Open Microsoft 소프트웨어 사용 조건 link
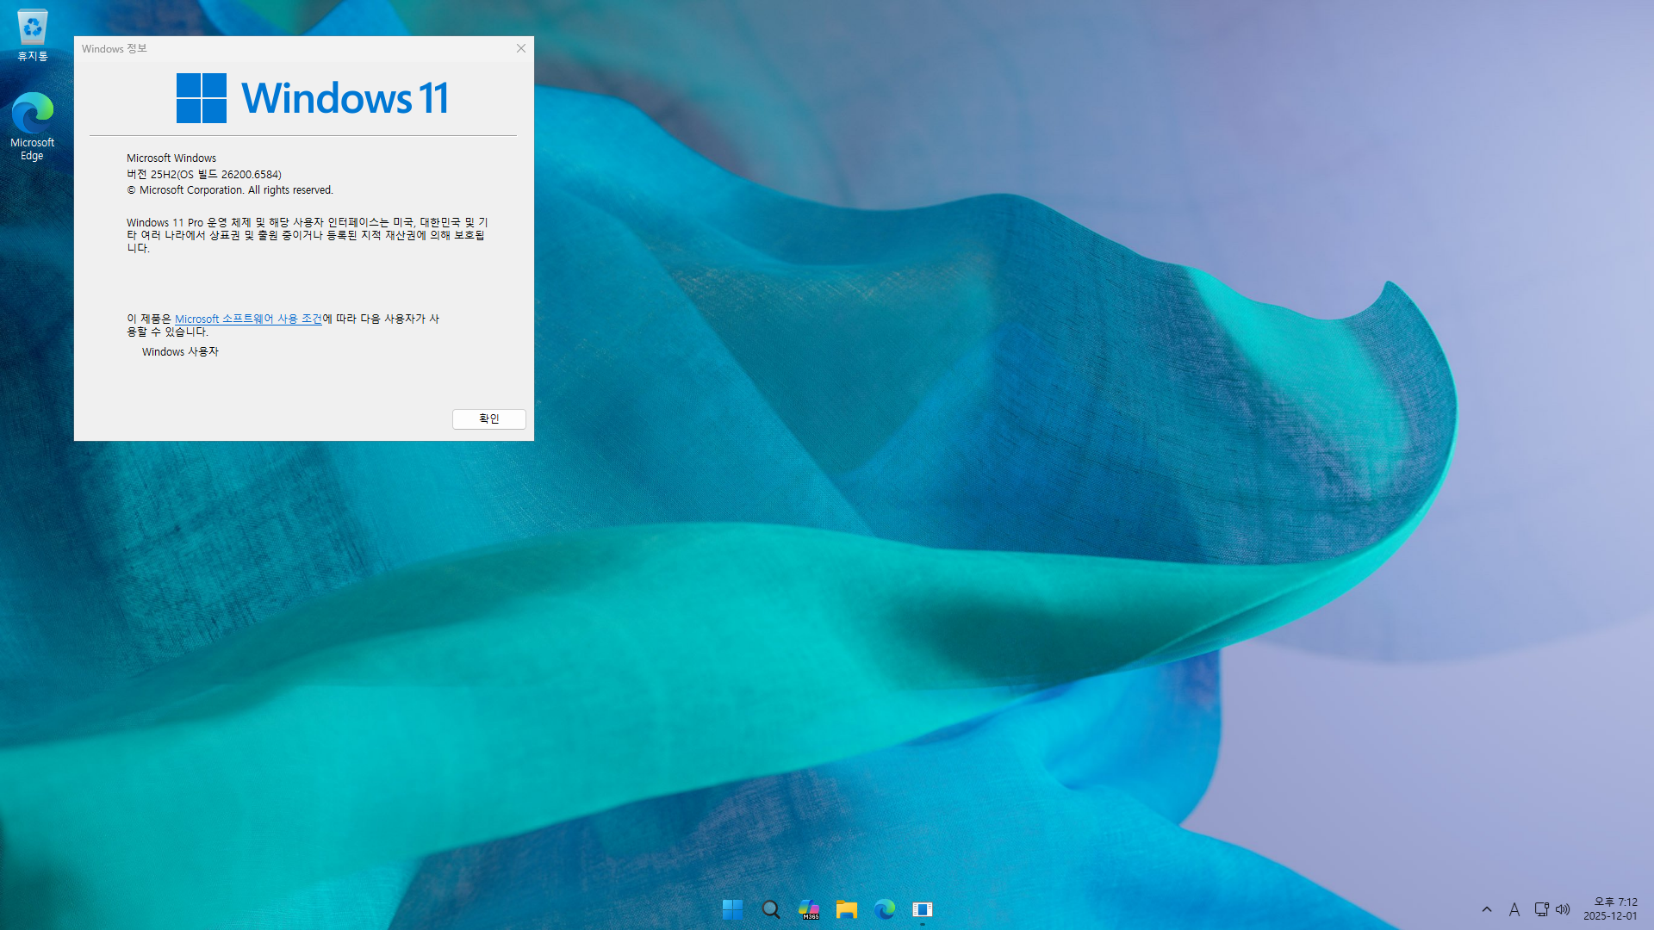This screenshot has height=930, width=1654. [248, 319]
